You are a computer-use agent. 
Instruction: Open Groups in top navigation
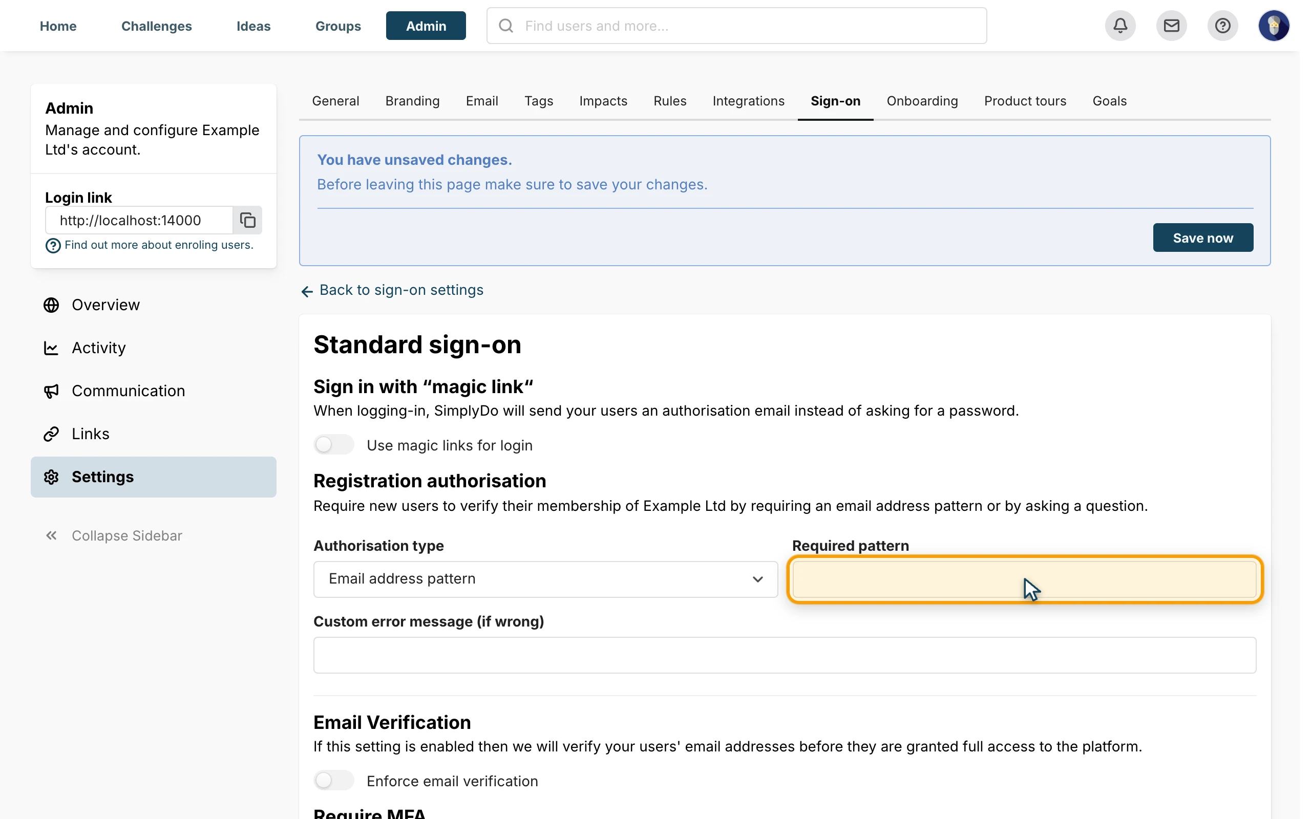pyautogui.click(x=338, y=26)
